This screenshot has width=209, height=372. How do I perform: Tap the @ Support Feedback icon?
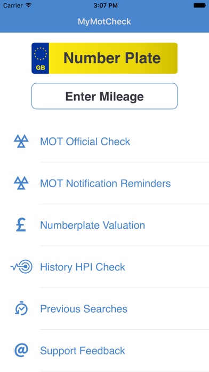pyautogui.click(x=21, y=350)
